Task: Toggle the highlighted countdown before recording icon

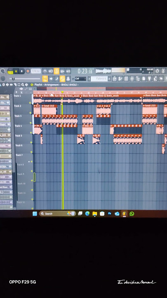Action: [x=56, y=71]
